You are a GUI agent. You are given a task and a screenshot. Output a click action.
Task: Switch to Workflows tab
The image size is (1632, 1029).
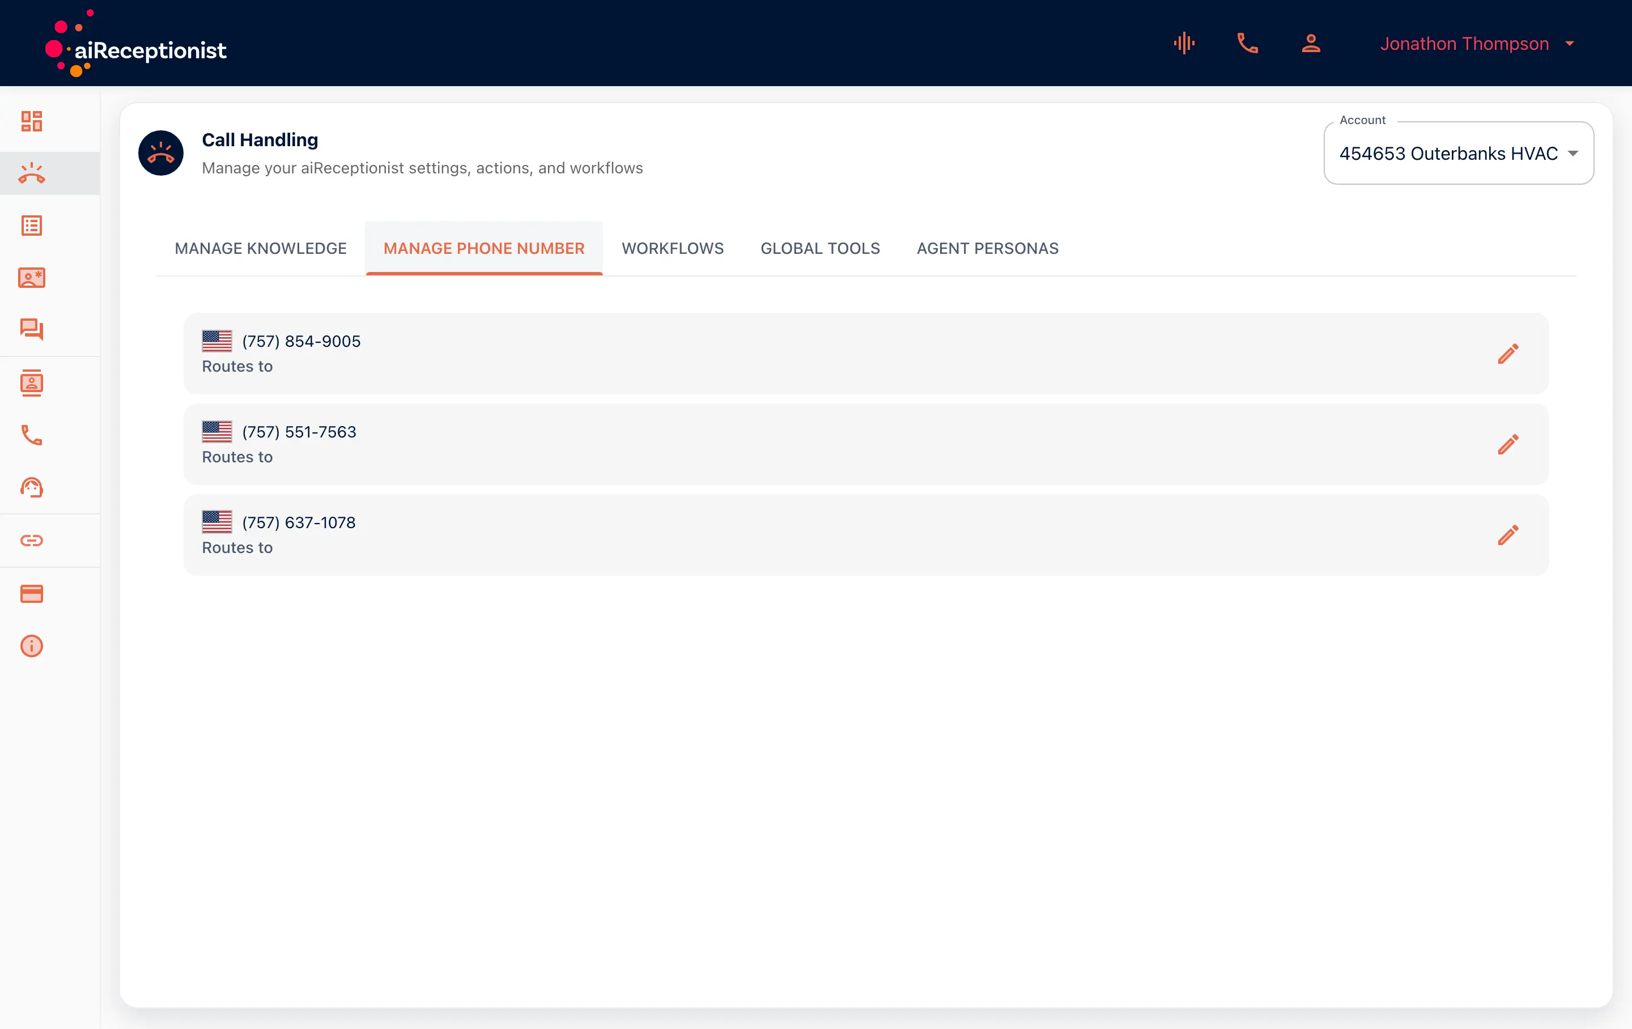point(672,248)
